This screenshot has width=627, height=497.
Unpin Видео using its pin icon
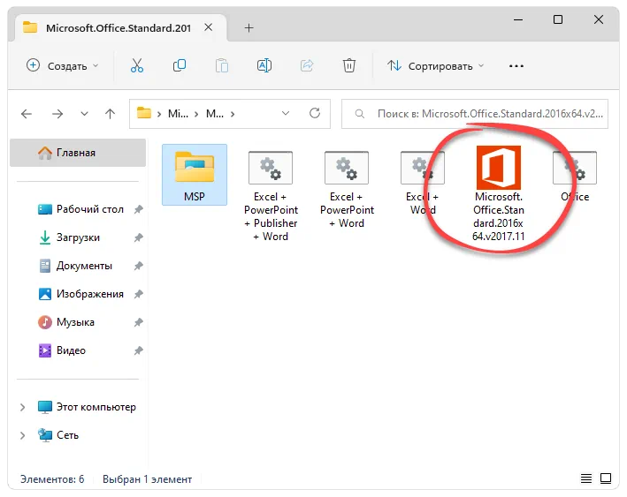(x=138, y=350)
